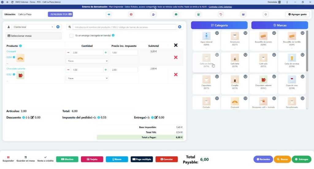Viewport: 314px width, 169px height.
Task: Click the blue card icon in top toolbar
Action: [x=243, y=14]
